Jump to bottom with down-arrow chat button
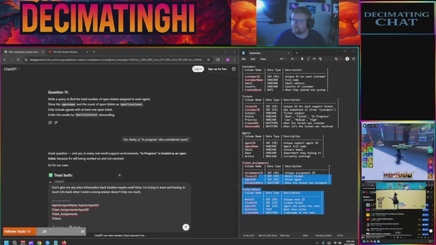The height and width of the screenshot is (245, 436). pyautogui.click(x=120, y=175)
